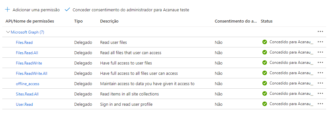
Task: Click green granted status icon for Sites.Read.All
Action: point(264,93)
